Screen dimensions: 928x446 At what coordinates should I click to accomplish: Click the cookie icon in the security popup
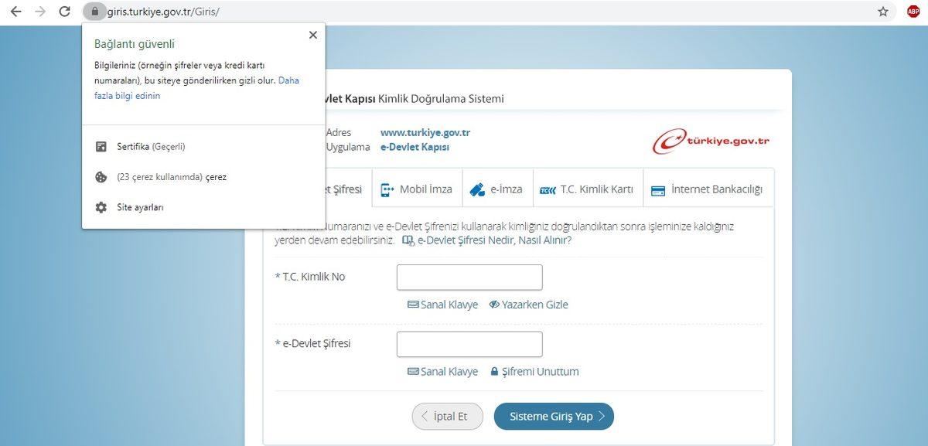[101, 176]
